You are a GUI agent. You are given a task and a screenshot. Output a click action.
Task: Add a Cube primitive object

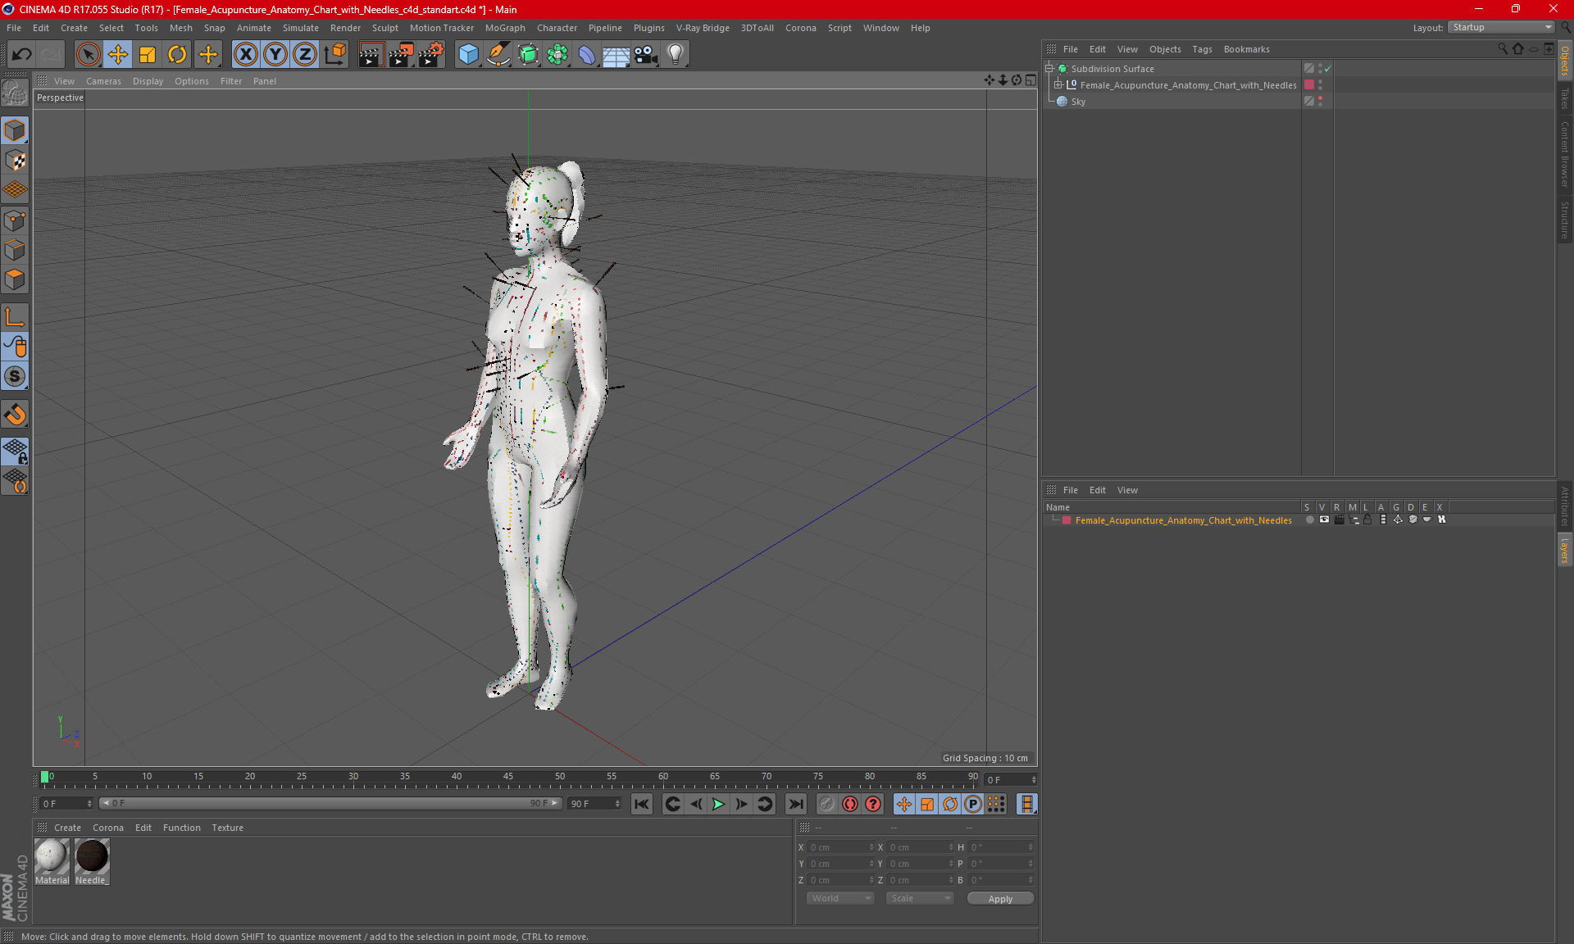pos(468,55)
